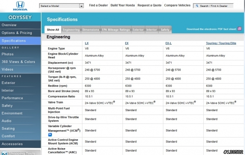The width and height of the screenshot is (245, 155).
Task: Go to Compare Vehicles
Action: point(177,5)
